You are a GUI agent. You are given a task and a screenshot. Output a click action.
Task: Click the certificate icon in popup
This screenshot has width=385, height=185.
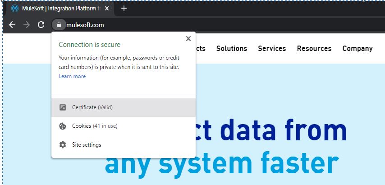click(63, 107)
